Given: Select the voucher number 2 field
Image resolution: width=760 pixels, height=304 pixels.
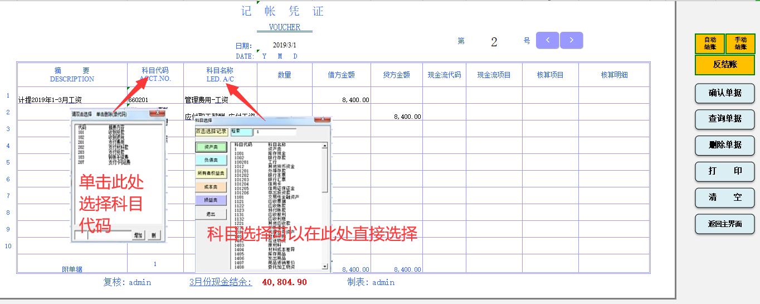Looking at the screenshot, I should (494, 41).
